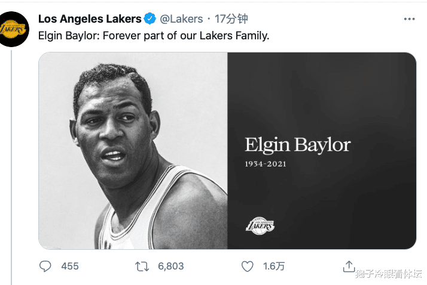Click the blue verified badge
This screenshot has height=285, width=427.
pyautogui.click(x=151, y=19)
